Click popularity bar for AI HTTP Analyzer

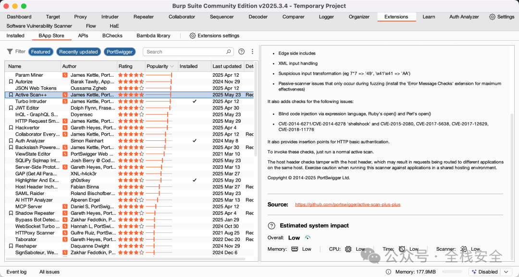click(159, 200)
